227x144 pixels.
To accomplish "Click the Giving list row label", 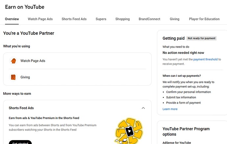I will [25, 77].
